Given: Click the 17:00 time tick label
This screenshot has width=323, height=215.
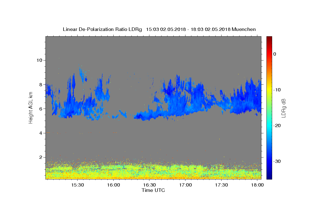Looking at the screenshot, I should point(185,185).
